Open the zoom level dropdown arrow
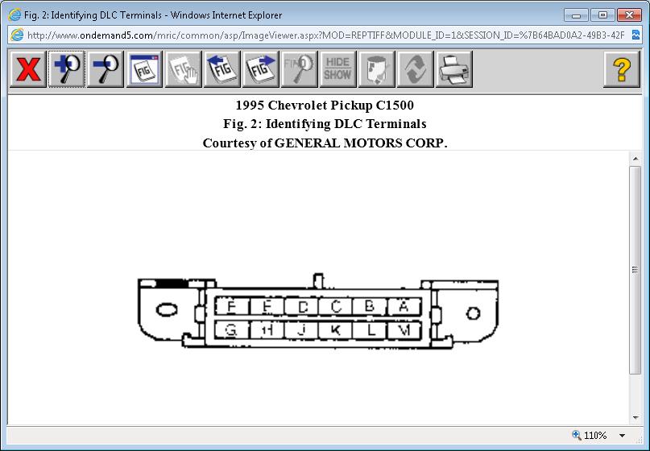The image size is (650, 451). [x=622, y=435]
